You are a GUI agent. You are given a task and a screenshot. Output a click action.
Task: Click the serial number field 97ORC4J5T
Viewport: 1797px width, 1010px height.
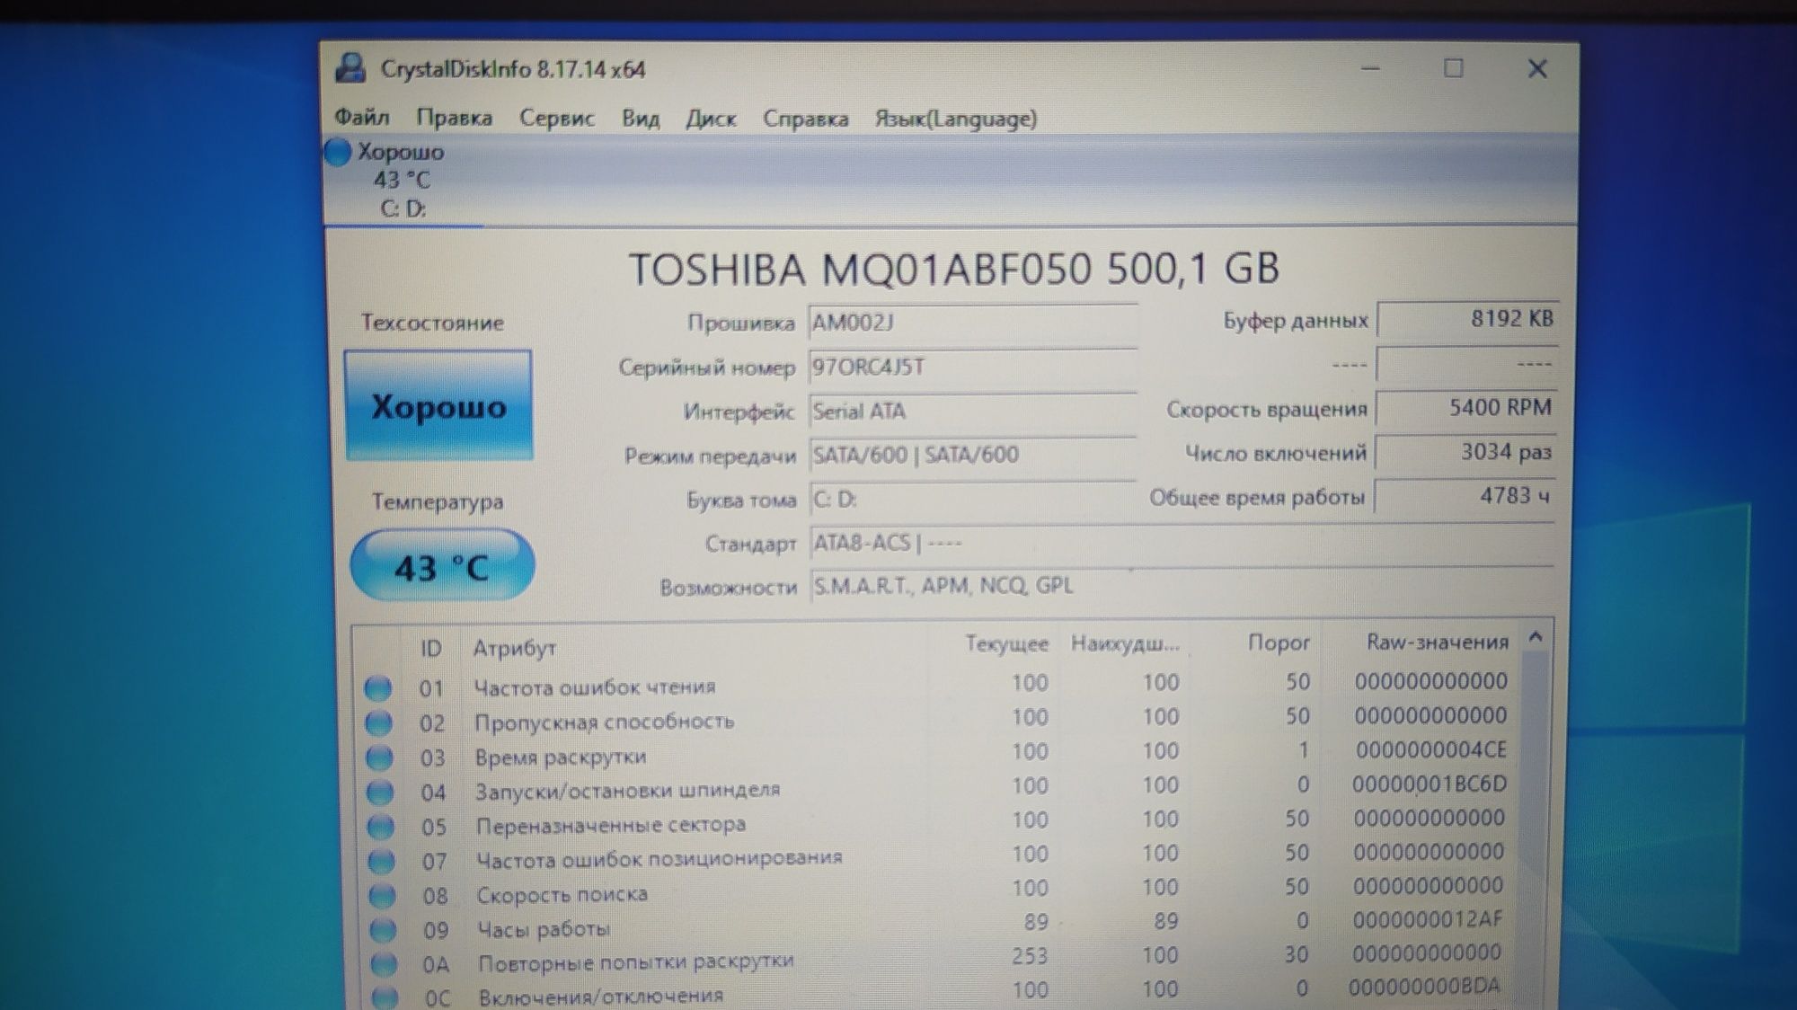973,367
